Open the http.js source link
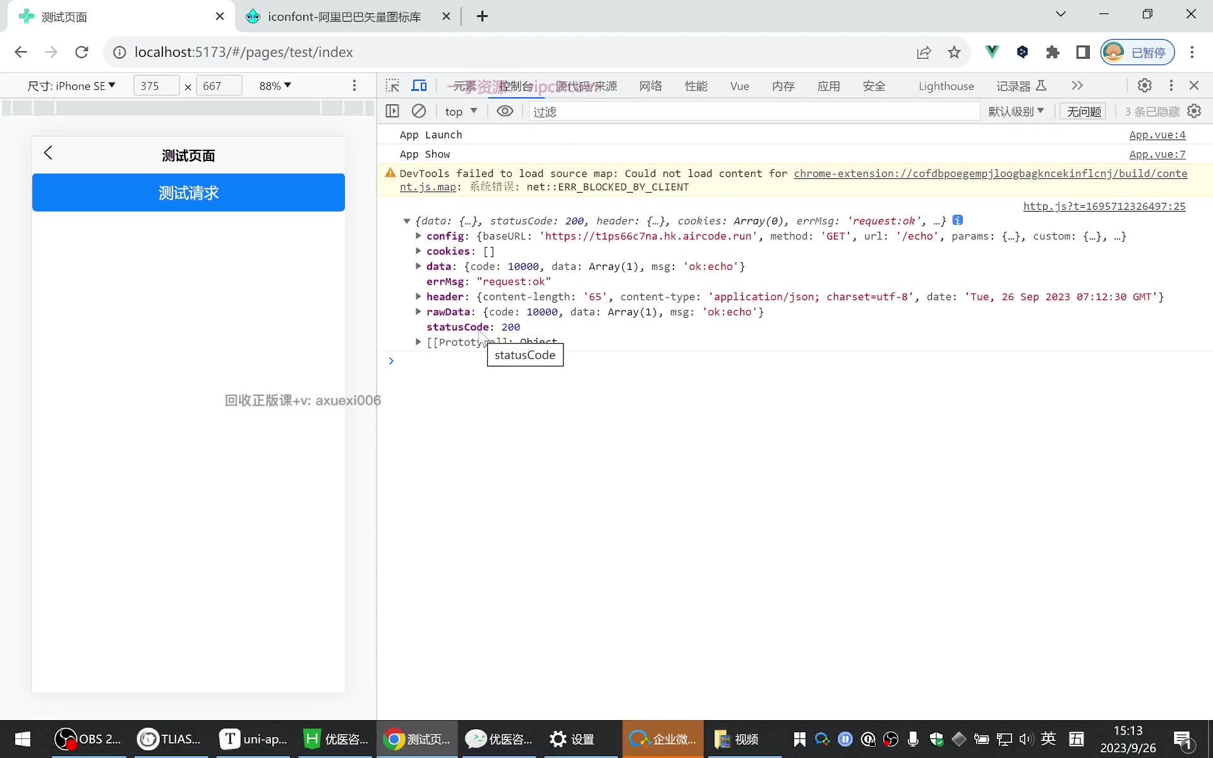The width and height of the screenshot is (1213, 758). [1104, 206]
